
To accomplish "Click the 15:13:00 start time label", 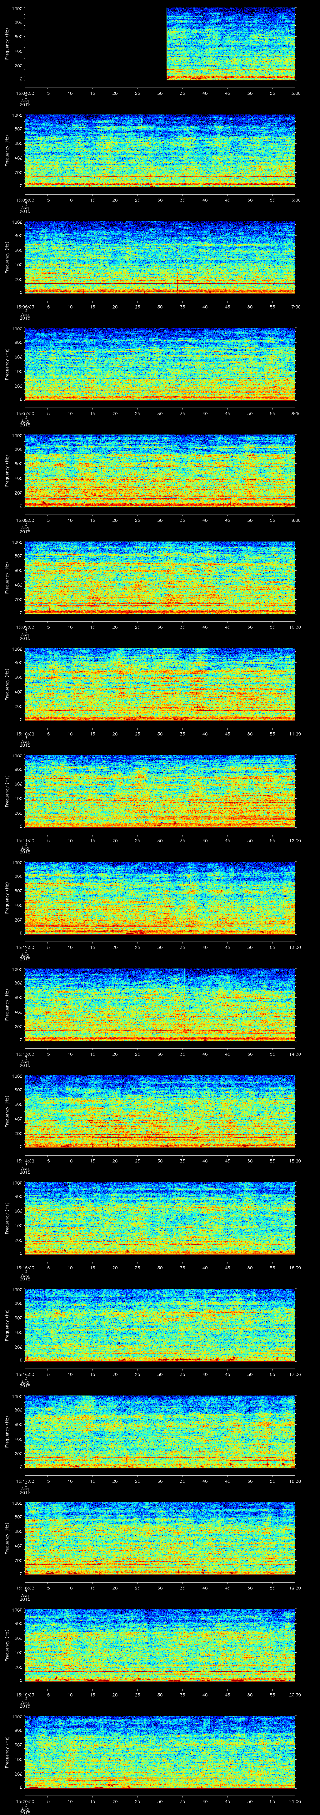I will pyautogui.click(x=25, y=1054).
